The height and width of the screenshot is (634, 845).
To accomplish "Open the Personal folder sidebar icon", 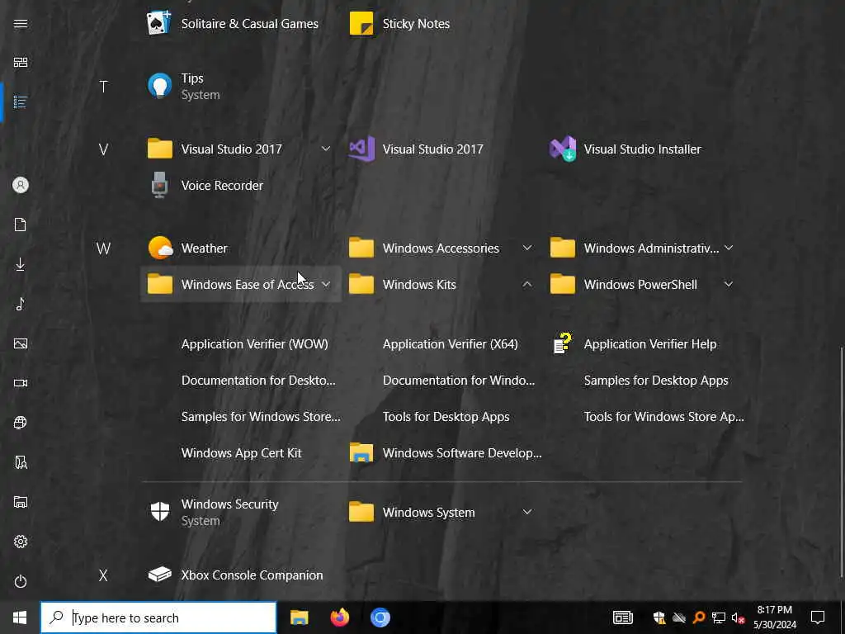I will click(21, 462).
